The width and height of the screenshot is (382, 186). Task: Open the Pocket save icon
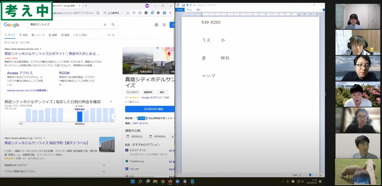134,13
